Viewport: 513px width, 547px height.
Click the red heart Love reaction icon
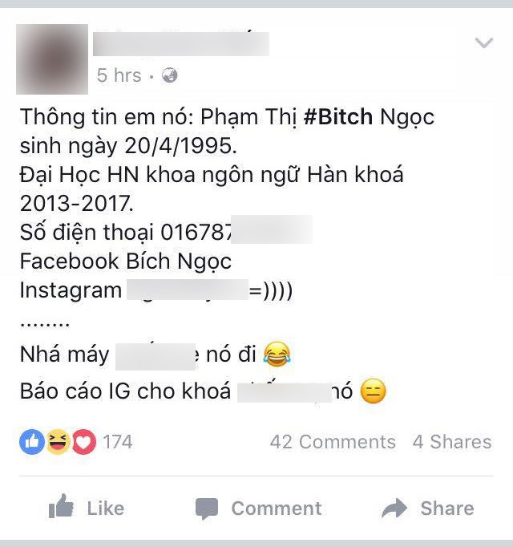[x=83, y=442]
